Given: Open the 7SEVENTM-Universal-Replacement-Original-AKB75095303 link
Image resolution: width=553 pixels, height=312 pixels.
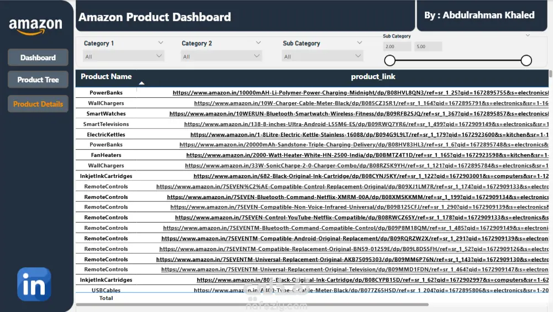Looking at the screenshot, I should pyautogui.click(x=352, y=260).
